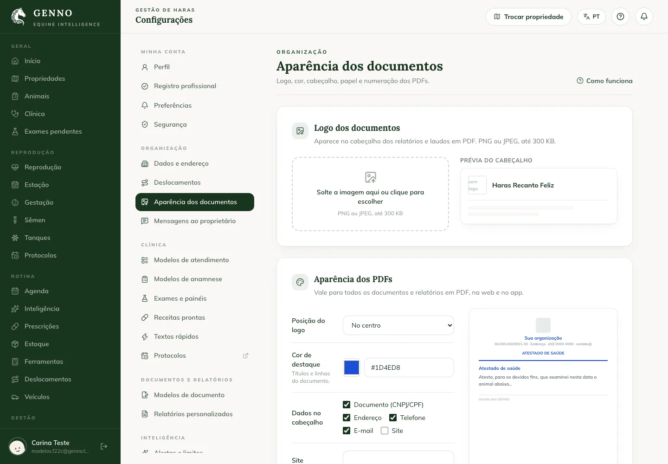Click the Sêmen test tube icon
The height and width of the screenshot is (464, 668).
click(x=15, y=220)
